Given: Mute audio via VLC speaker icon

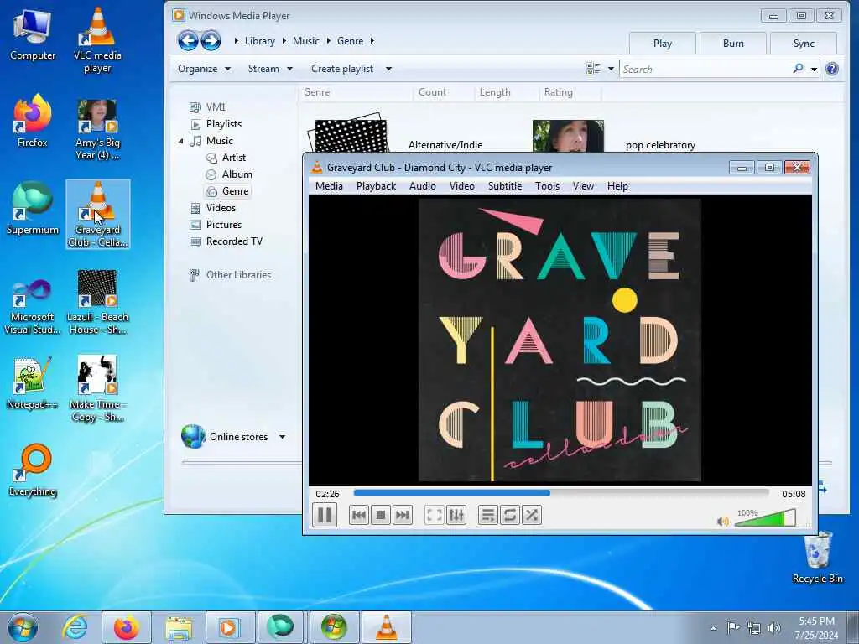Looking at the screenshot, I should pyautogui.click(x=723, y=522).
